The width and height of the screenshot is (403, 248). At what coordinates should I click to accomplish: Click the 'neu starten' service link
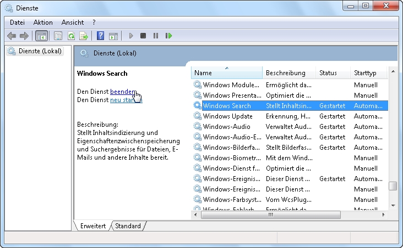pos(126,100)
